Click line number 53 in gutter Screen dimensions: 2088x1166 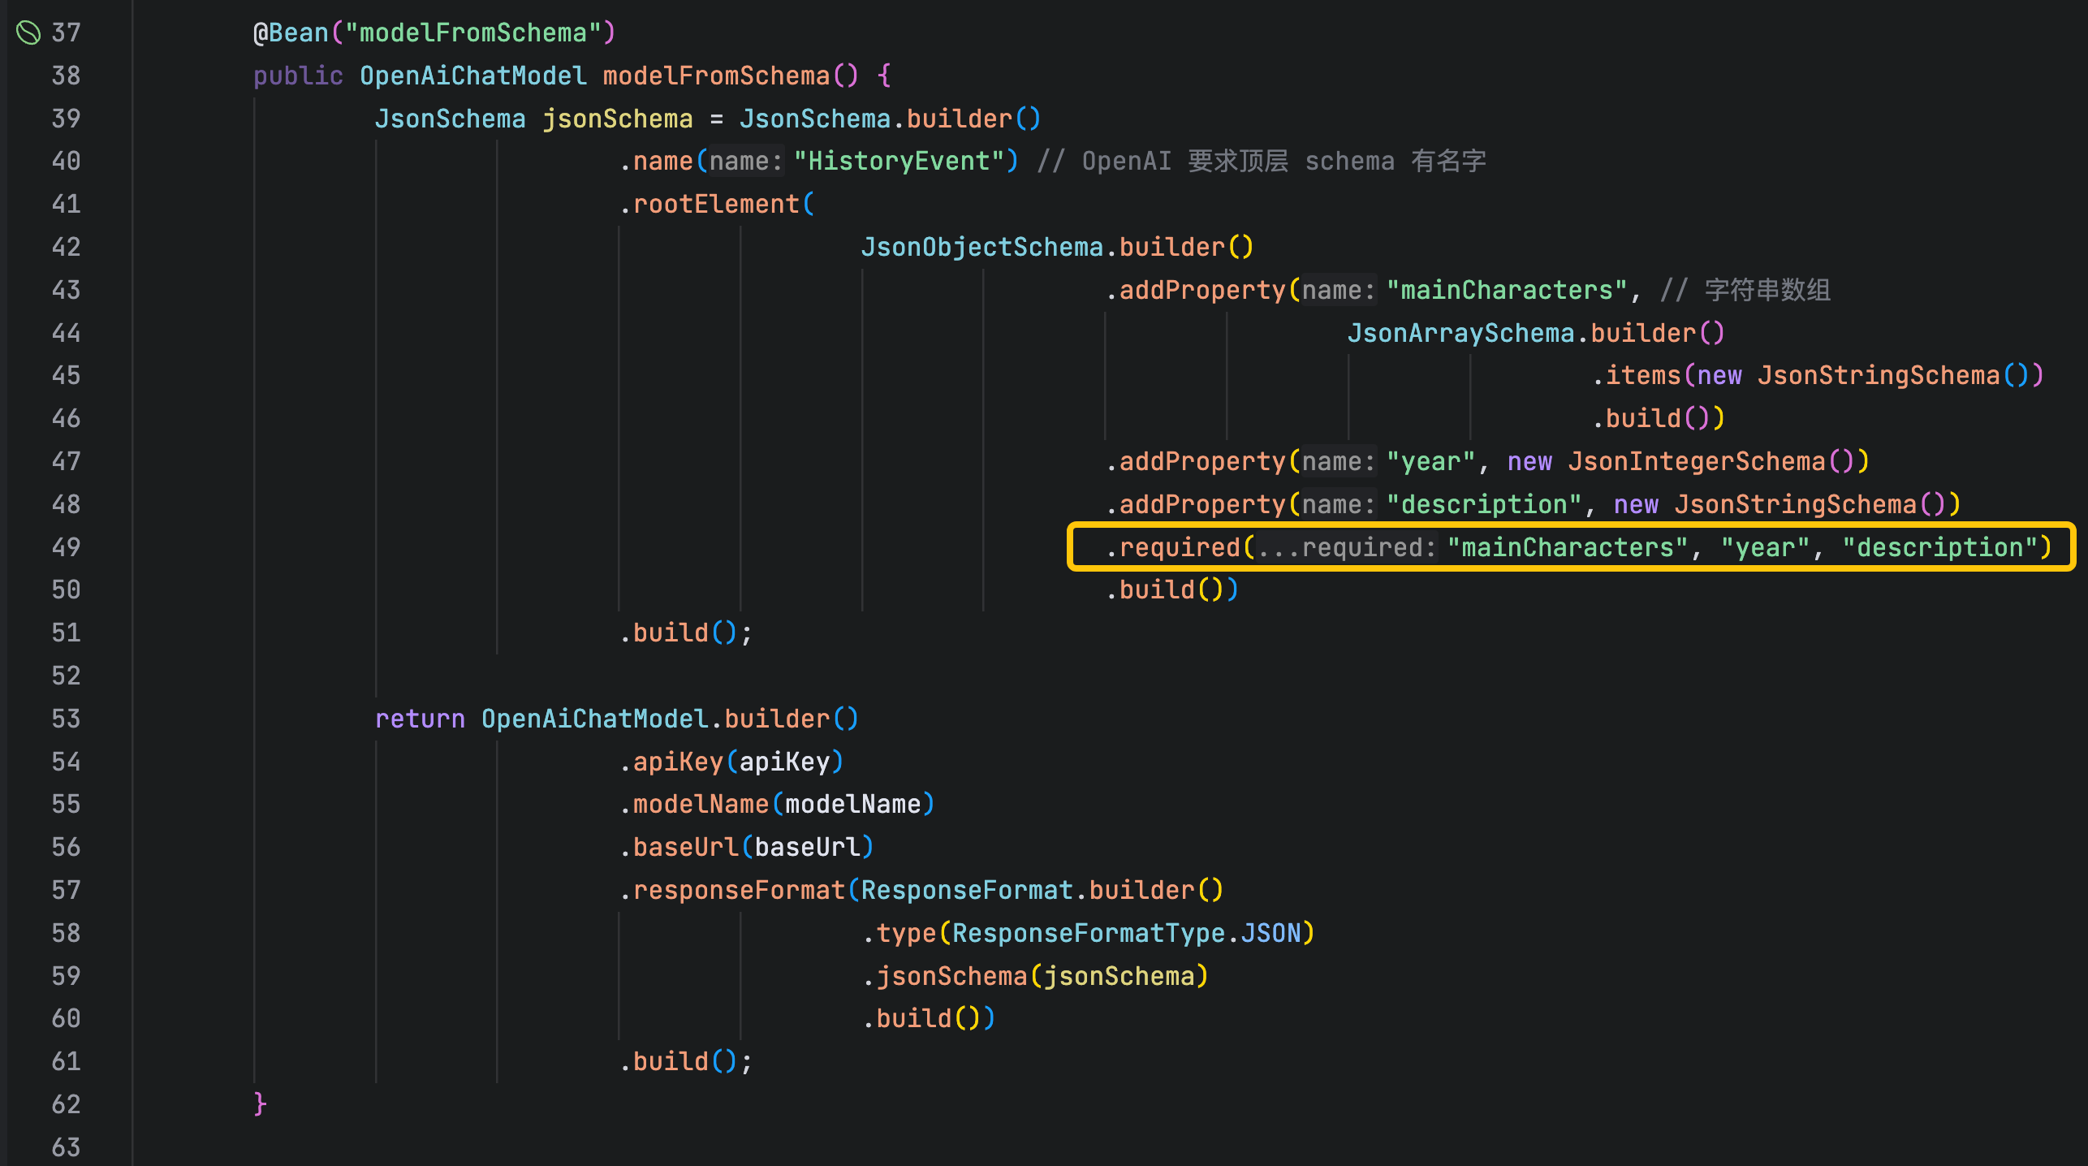pyautogui.click(x=66, y=719)
